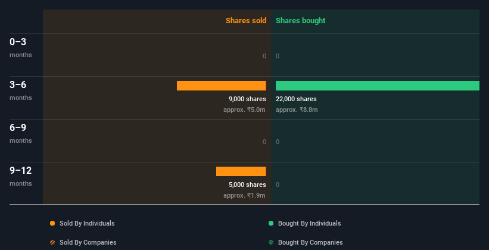The height and width of the screenshot is (250, 489).
Task: Select the 3–6 months orange sold bar
Action: pyautogui.click(x=222, y=86)
